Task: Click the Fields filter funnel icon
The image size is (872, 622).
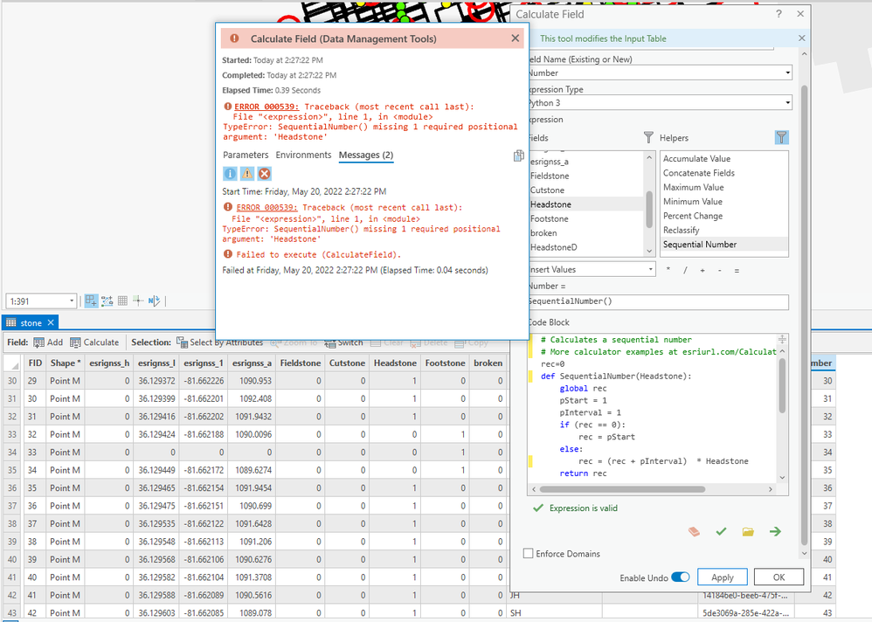Action: [648, 137]
